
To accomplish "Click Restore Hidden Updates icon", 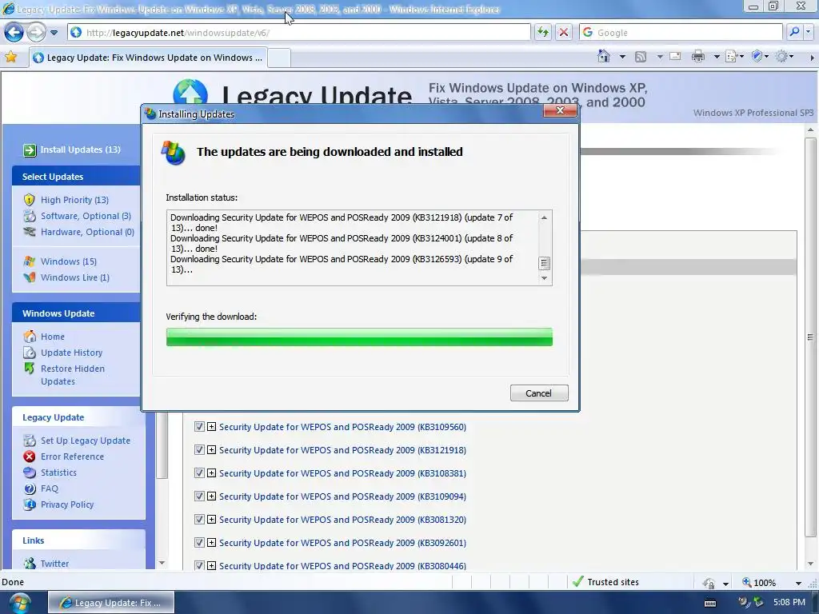I will (x=30, y=369).
